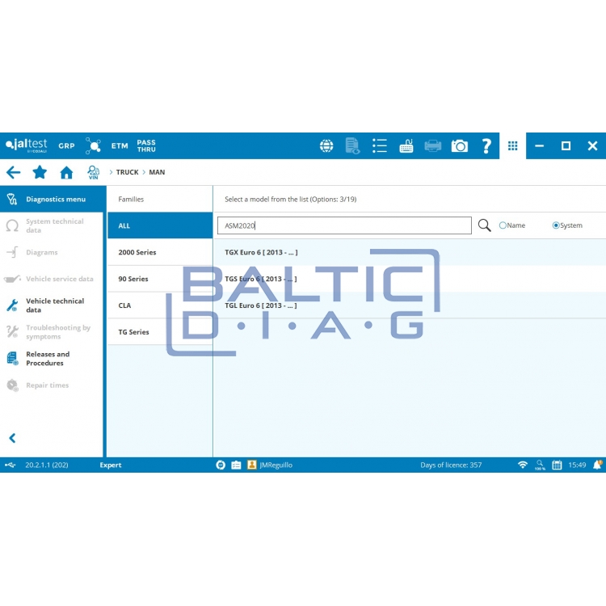Viewport: 606px width, 606px height.
Task: Open Repair times section
Action: (x=52, y=385)
